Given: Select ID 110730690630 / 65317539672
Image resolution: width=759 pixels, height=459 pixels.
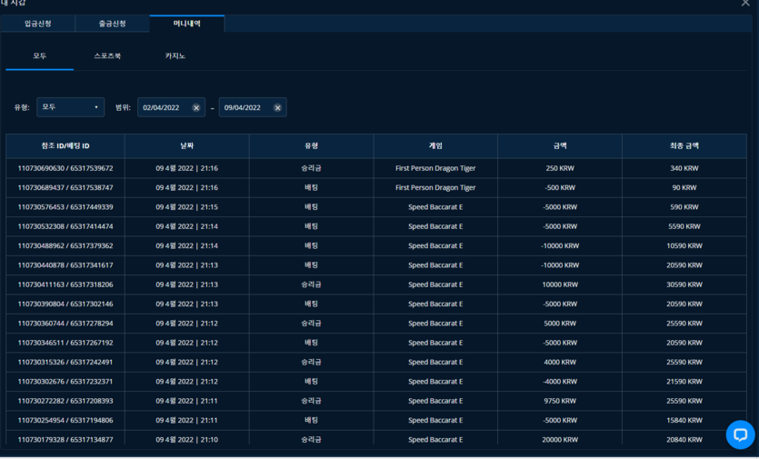Looking at the screenshot, I should [x=65, y=168].
